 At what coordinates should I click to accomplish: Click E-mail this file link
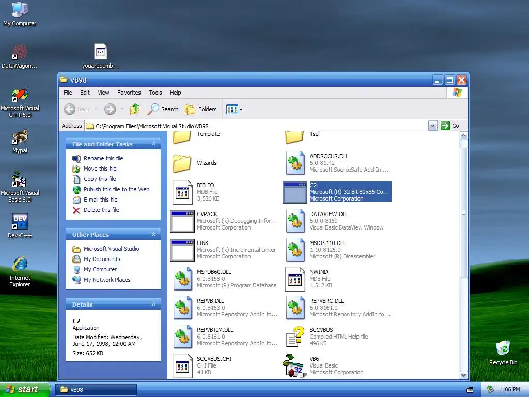coord(101,200)
